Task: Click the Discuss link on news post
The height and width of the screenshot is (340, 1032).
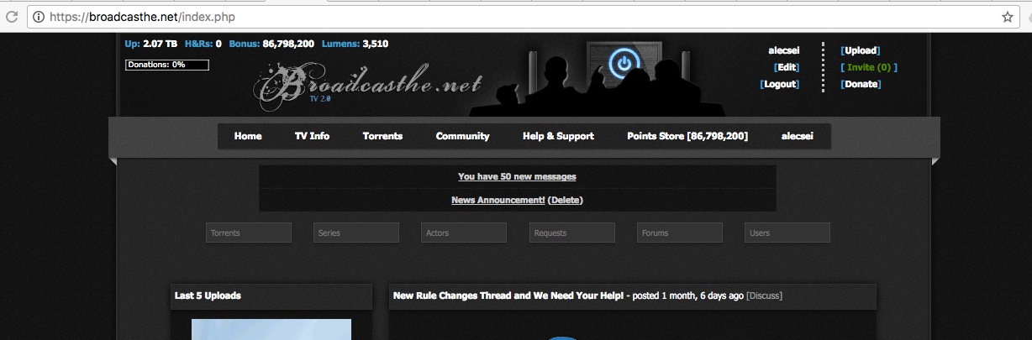Action: pyautogui.click(x=764, y=296)
